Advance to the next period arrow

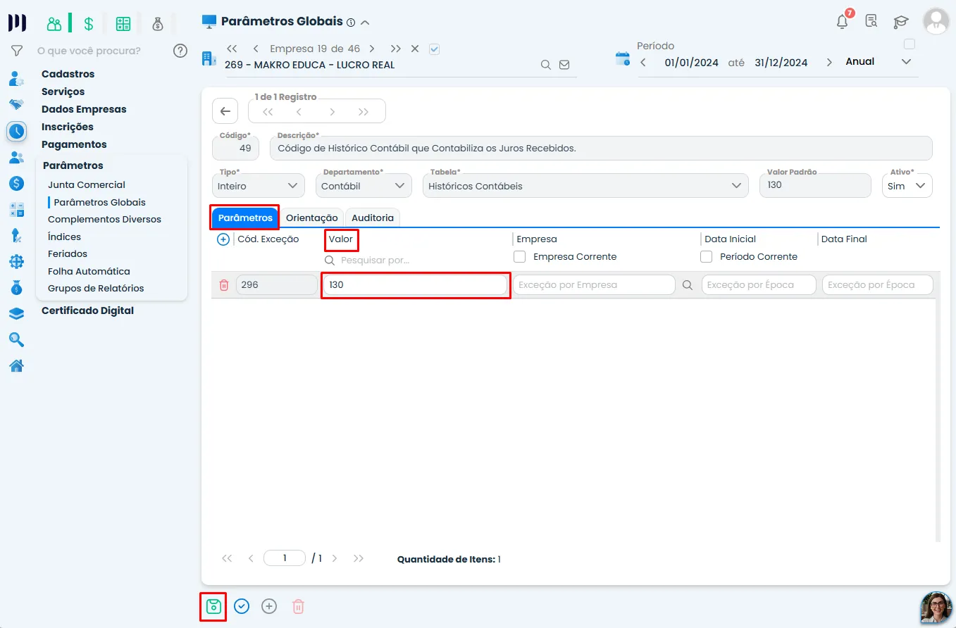829,62
